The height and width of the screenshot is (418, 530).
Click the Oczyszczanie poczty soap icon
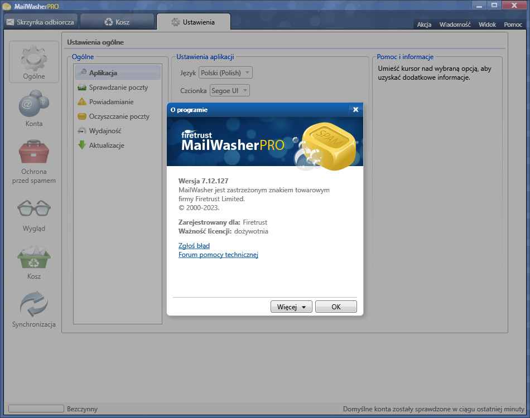[x=82, y=116]
